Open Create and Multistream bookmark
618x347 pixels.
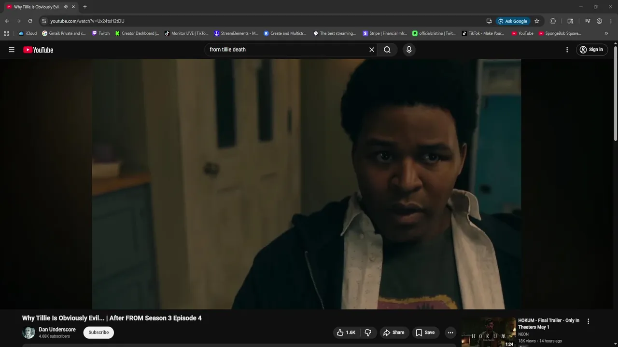pyautogui.click(x=285, y=33)
